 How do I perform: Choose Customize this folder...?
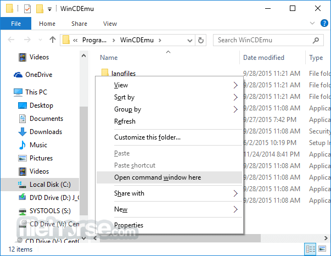tap(169, 137)
